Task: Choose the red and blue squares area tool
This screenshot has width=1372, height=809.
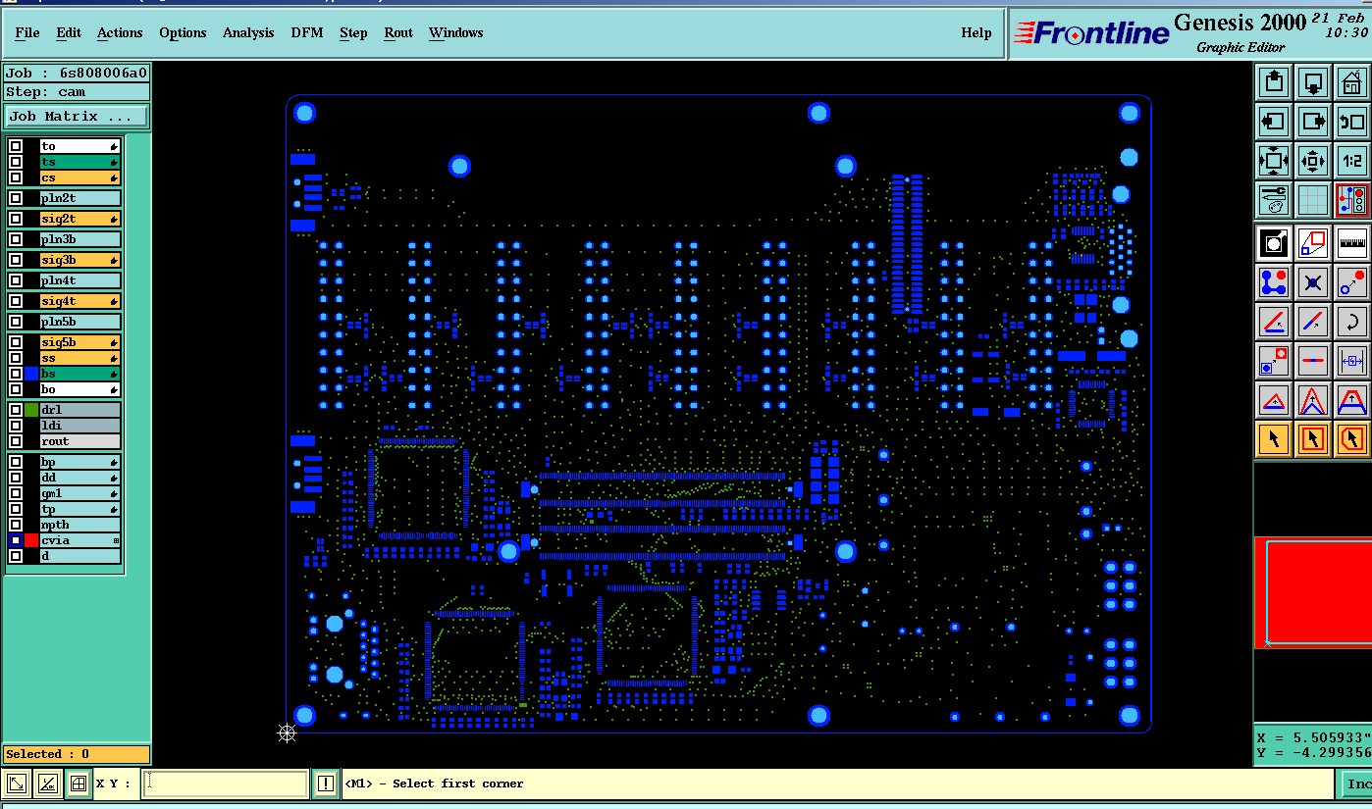Action: 1313,241
